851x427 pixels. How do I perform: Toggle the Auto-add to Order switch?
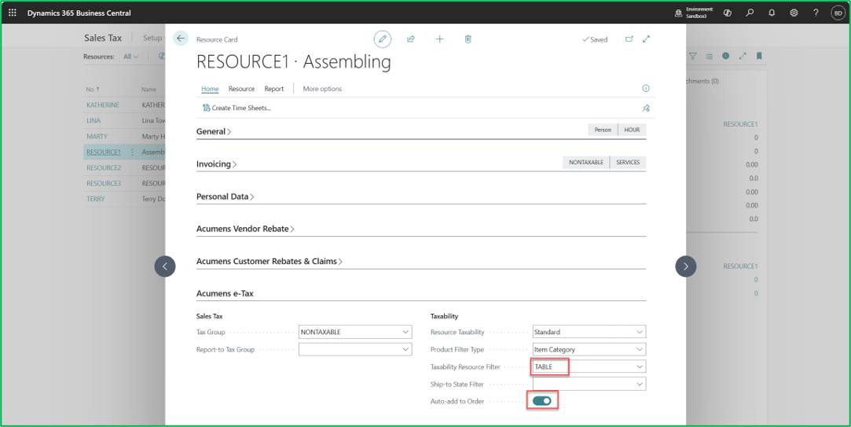point(541,401)
